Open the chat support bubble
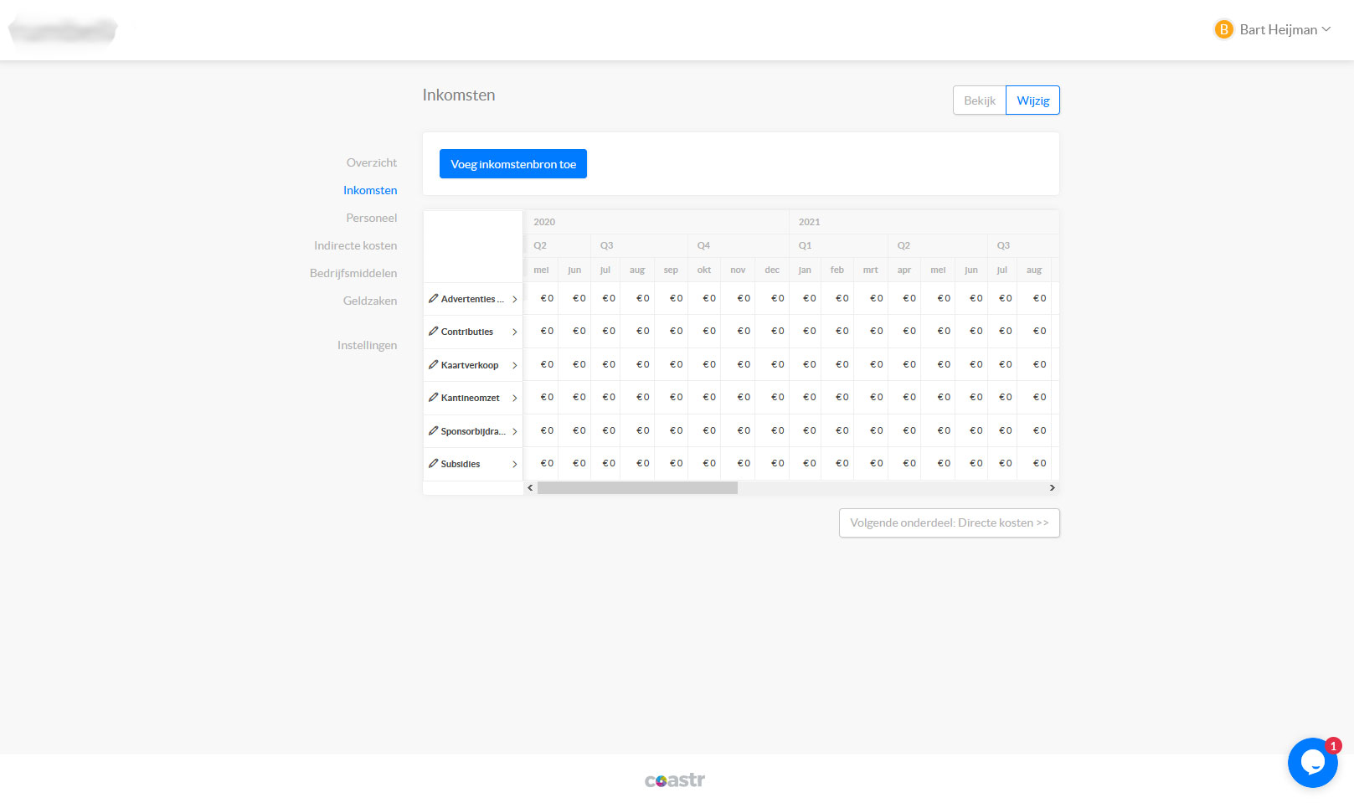Image resolution: width=1354 pixels, height=803 pixels. point(1312,762)
